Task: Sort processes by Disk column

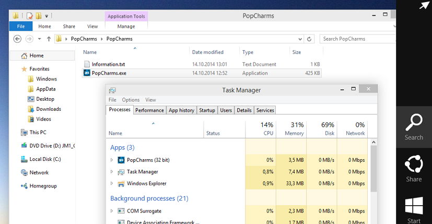Action: point(322,129)
